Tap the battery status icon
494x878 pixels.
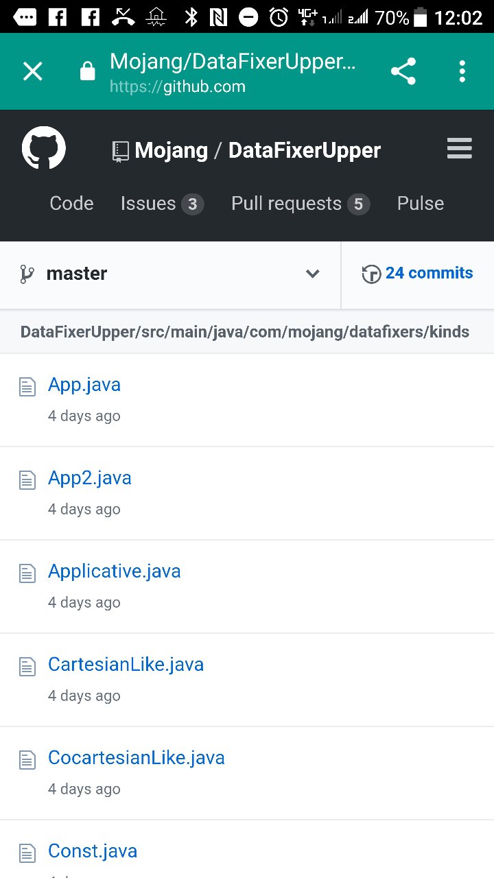pyautogui.click(x=421, y=17)
